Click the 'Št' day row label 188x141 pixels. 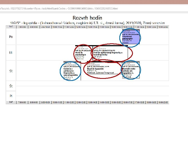click(x=11, y=86)
